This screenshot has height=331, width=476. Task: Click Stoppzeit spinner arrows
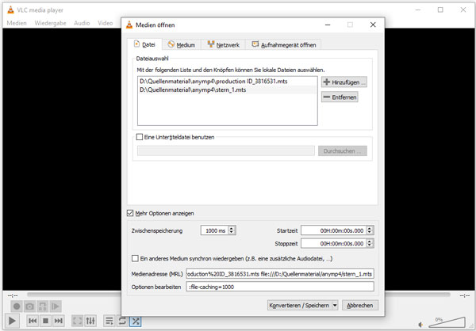[370, 243]
